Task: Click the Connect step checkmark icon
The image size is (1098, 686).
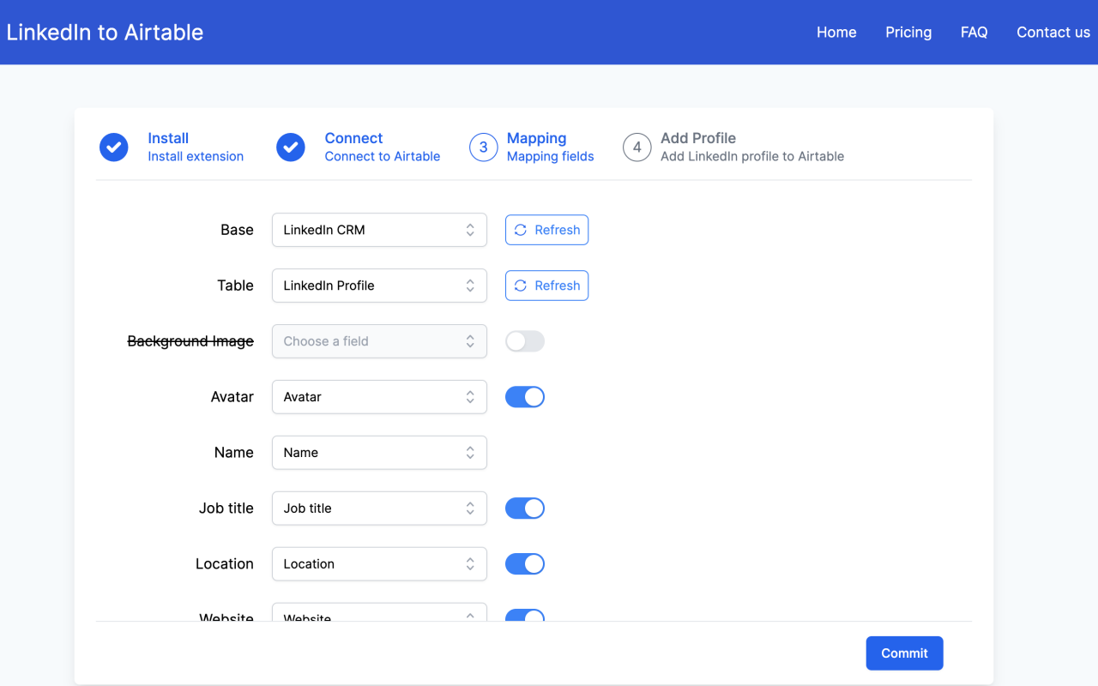Action: tap(290, 147)
